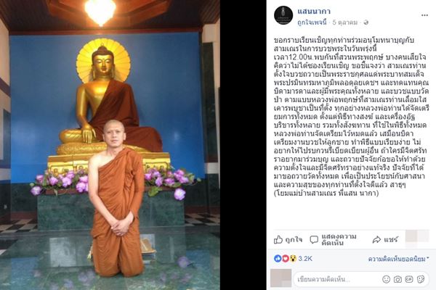Click the แสดงความคิดเห็น comment button
Image resolution: width=436 pixels, height=290 pixels.
click(x=334, y=240)
